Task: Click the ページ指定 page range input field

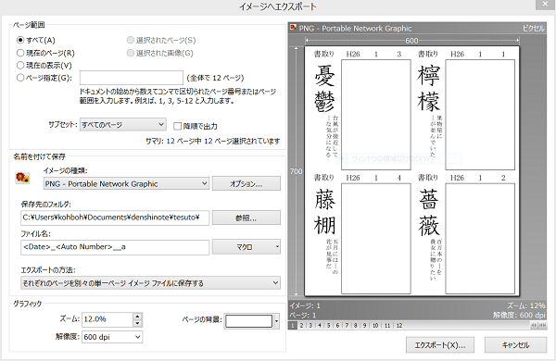Action: point(132,78)
